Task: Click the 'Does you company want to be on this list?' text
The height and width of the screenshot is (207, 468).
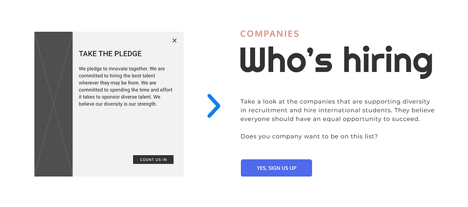Action: (x=309, y=137)
